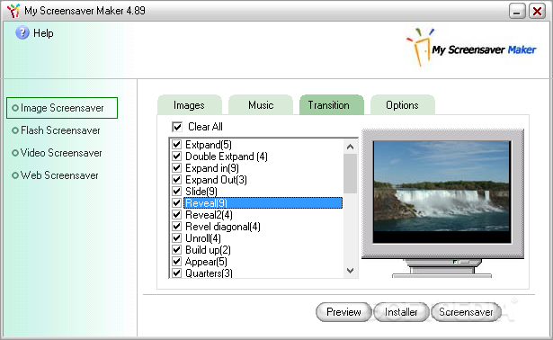Screen dimensions: 553x340
Task: Uncheck the Reveal2(4) checkbox
Action: (x=177, y=214)
